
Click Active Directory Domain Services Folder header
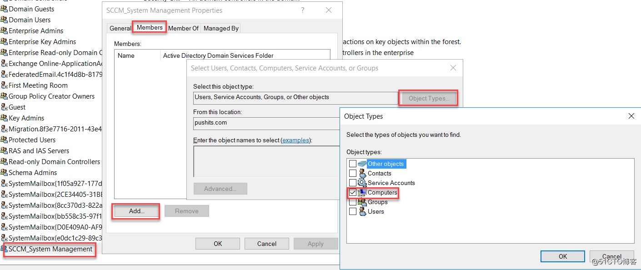245,55
